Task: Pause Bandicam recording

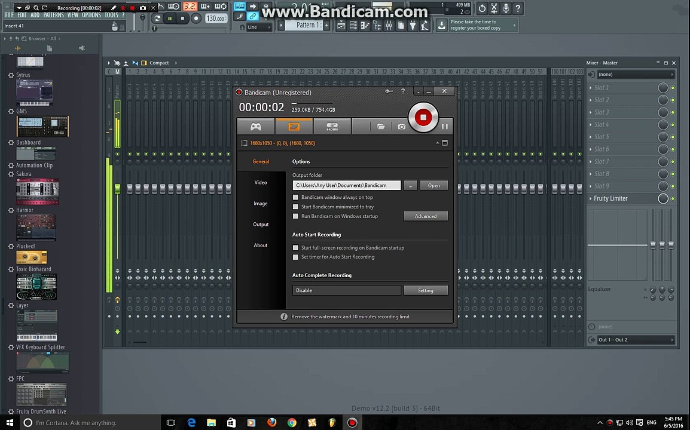Action: point(445,127)
